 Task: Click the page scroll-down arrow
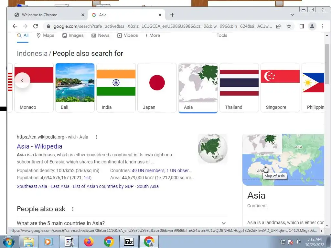tap(327, 225)
